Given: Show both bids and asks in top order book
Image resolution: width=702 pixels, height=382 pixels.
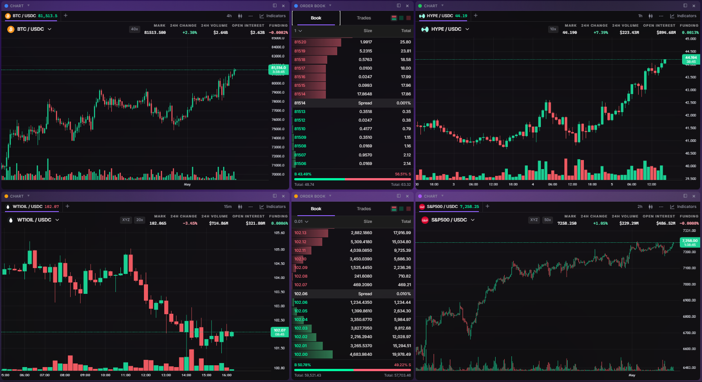Looking at the screenshot, I should click(x=394, y=18).
